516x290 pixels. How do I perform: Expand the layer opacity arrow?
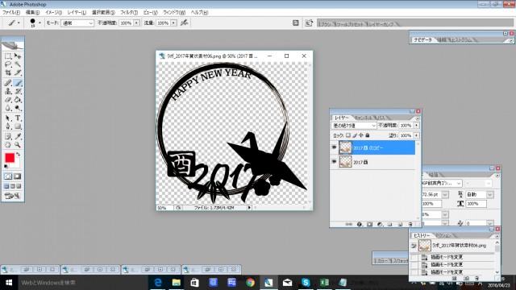417,126
